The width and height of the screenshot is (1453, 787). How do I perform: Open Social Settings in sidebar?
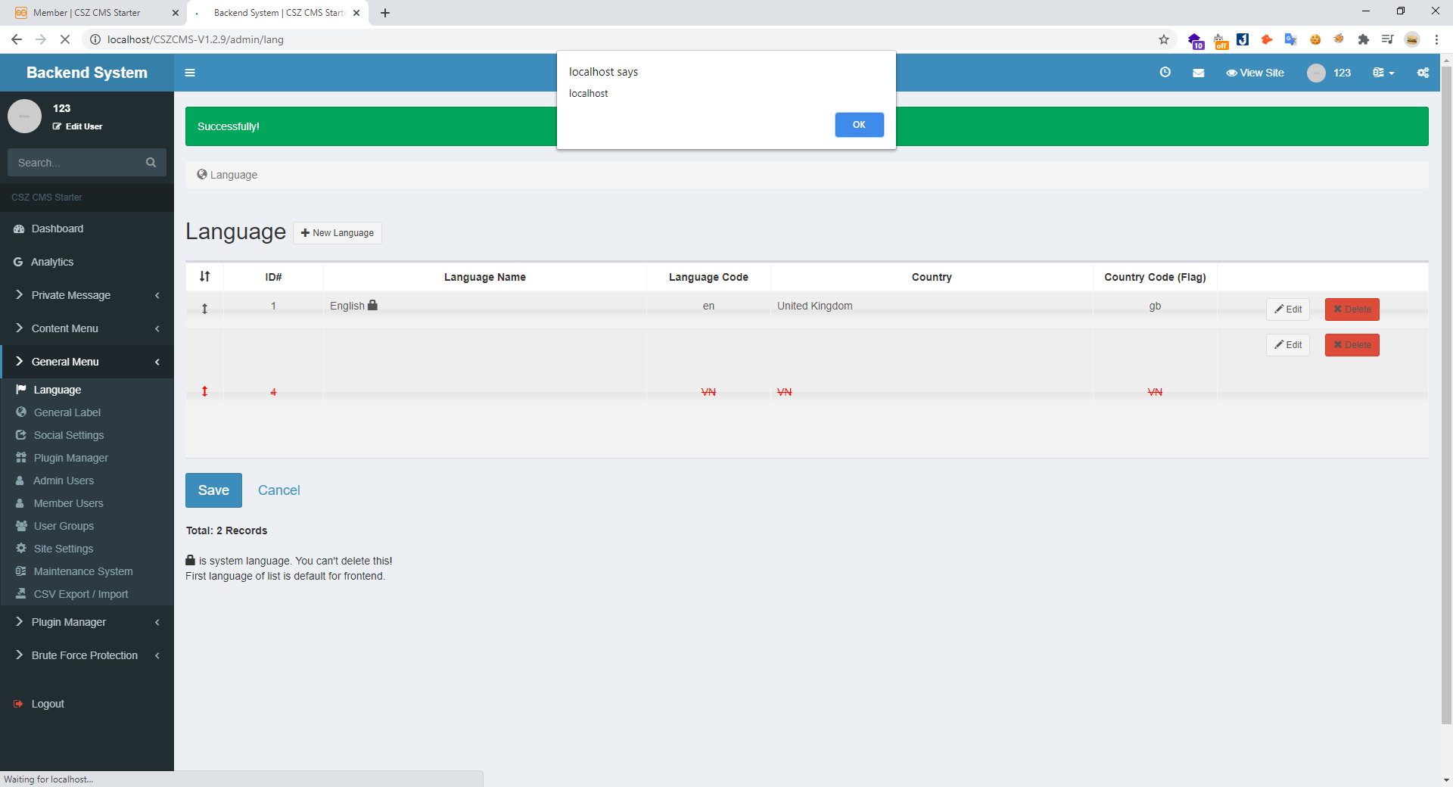pos(87,435)
